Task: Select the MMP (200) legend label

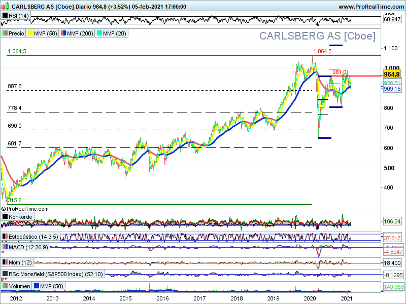Action: coord(80,33)
